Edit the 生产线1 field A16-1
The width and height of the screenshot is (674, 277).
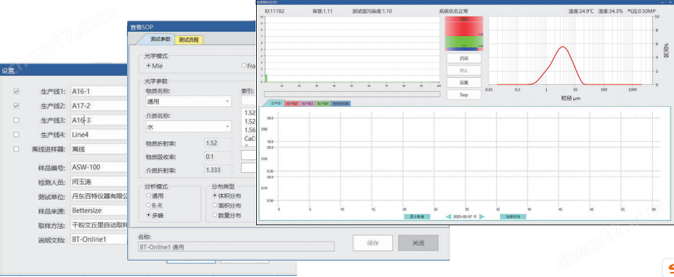click(x=99, y=91)
